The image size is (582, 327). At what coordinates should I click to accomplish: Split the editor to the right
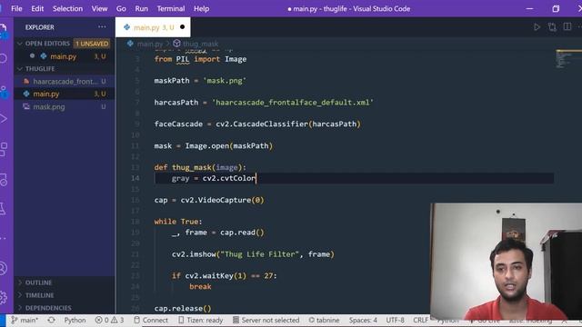coord(567,26)
